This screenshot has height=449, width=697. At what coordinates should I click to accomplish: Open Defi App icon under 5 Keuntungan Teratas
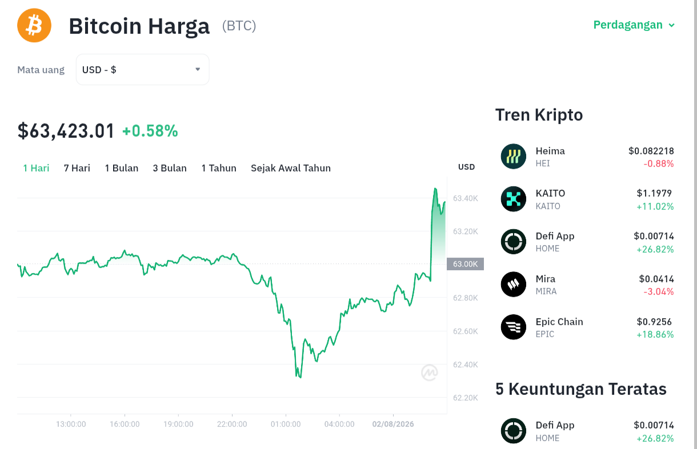[513, 431]
